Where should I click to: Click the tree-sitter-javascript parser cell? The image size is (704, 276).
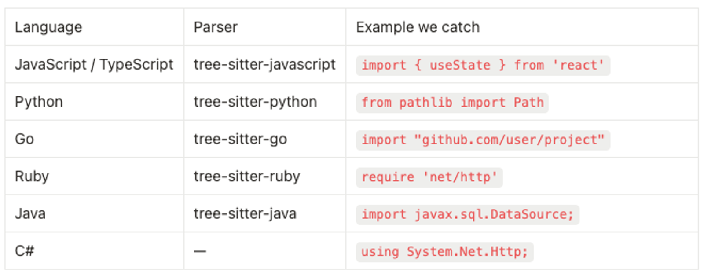[x=264, y=65]
